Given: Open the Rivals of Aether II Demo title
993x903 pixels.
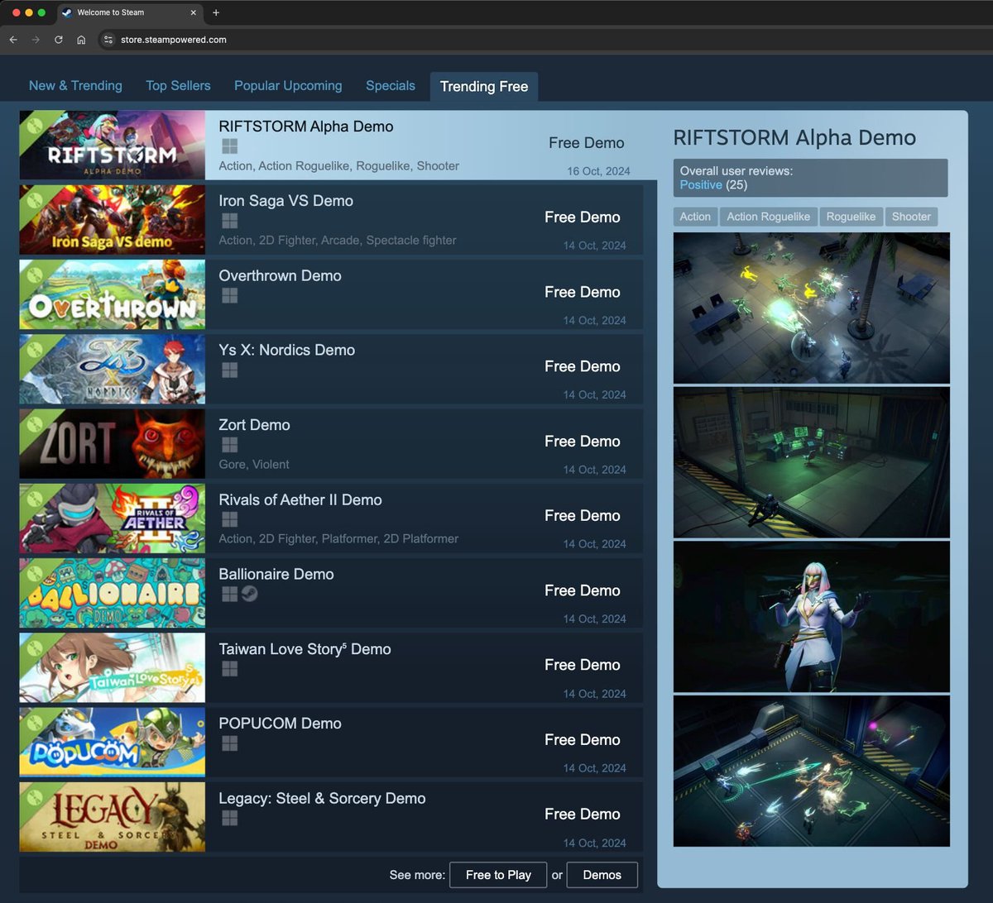Looking at the screenshot, I should click(x=300, y=499).
